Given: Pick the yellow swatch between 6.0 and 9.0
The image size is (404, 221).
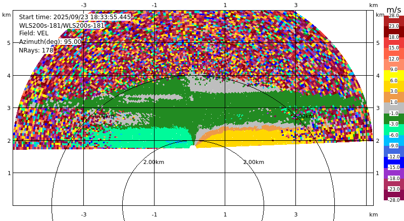Looking at the screenshot, I should (394, 75).
